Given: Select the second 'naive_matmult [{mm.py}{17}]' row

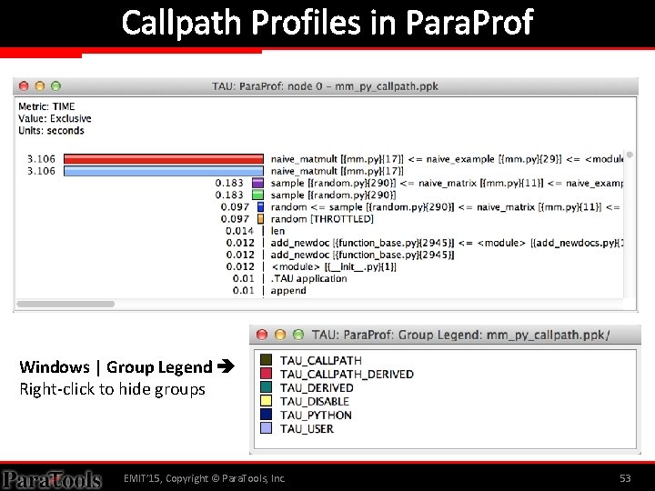Looking at the screenshot, I should click(338, 171).
